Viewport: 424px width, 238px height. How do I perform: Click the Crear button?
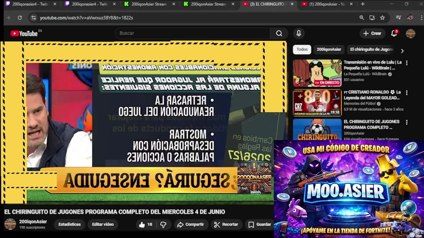click(x=372, y=33)
